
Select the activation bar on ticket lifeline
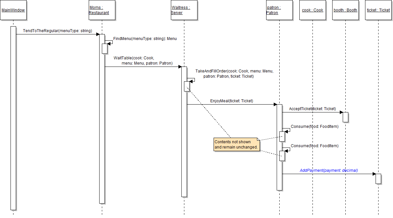[x=378, y=179]
